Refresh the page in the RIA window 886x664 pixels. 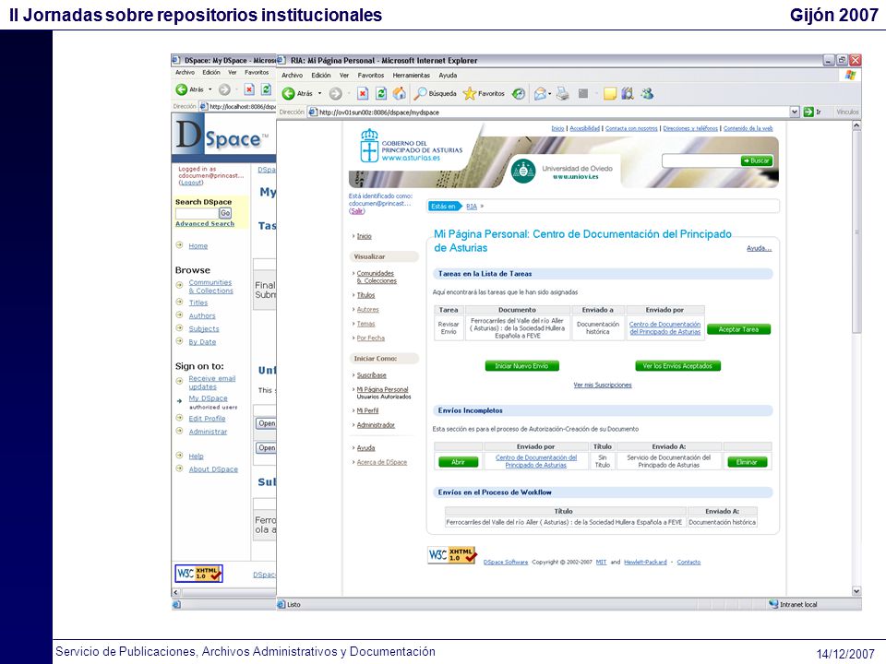pyautogui.click(x=381, y=94)
